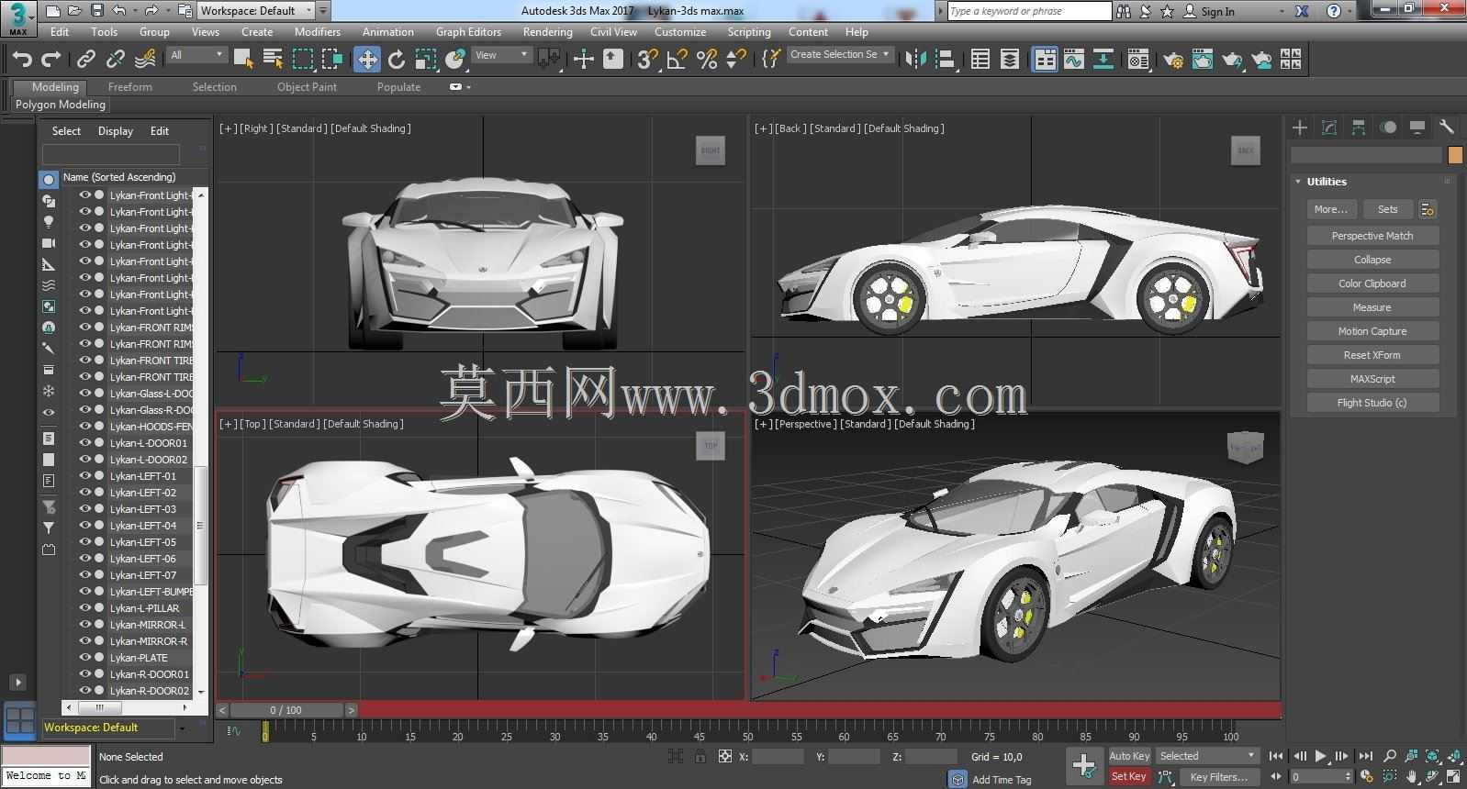Choose the Select and Move tool
This screenshot has width=1467, height=789.
[367, 60]
